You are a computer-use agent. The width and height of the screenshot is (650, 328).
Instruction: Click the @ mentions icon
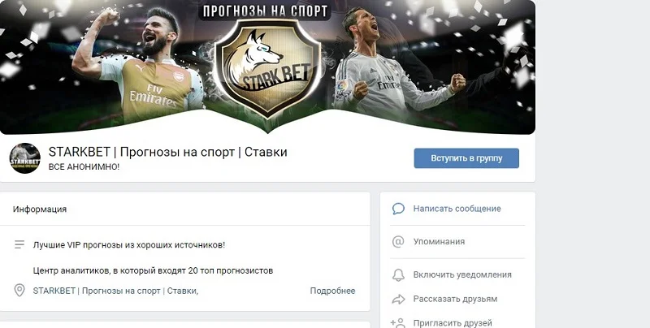tap(398, 241)
